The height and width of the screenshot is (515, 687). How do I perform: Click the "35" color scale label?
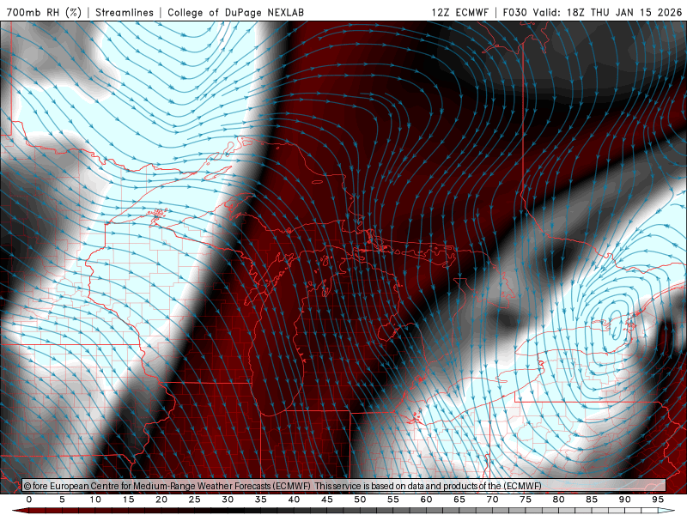[x=261, y=500]
